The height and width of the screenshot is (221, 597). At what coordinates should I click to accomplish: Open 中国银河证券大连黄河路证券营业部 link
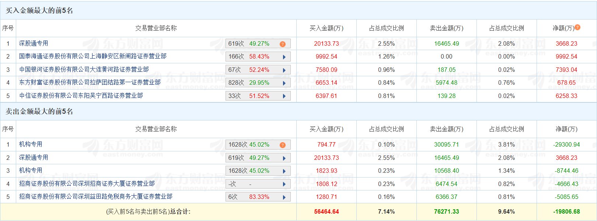(x=84, y=70)
